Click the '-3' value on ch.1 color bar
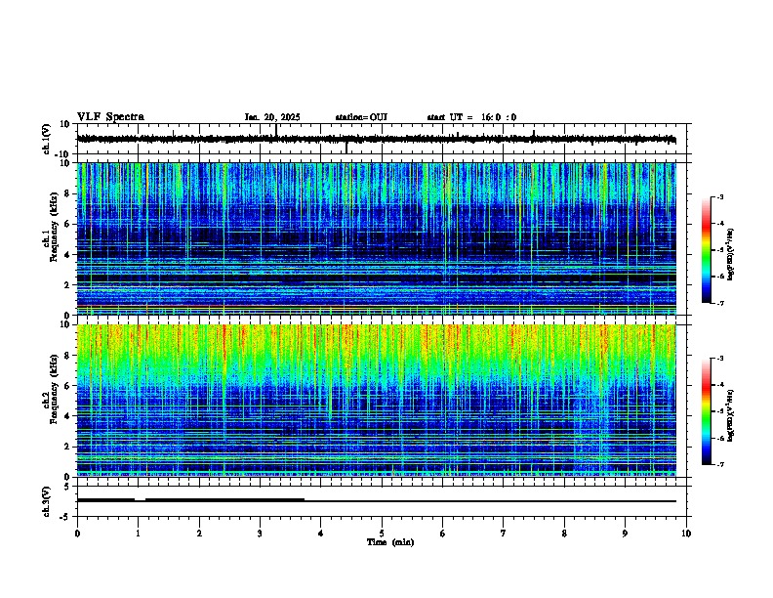The height and width of the screenshot is (598, 773). tap(719, 196)
